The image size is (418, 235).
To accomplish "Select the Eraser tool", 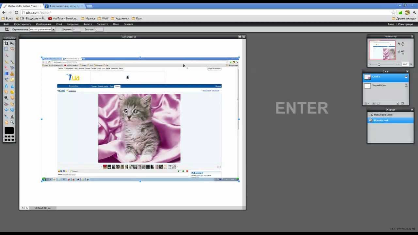I will pos(6,67).
